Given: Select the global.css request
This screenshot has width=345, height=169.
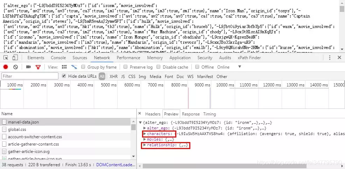Looking at the screenshot, I should click(x=66, y=129).
